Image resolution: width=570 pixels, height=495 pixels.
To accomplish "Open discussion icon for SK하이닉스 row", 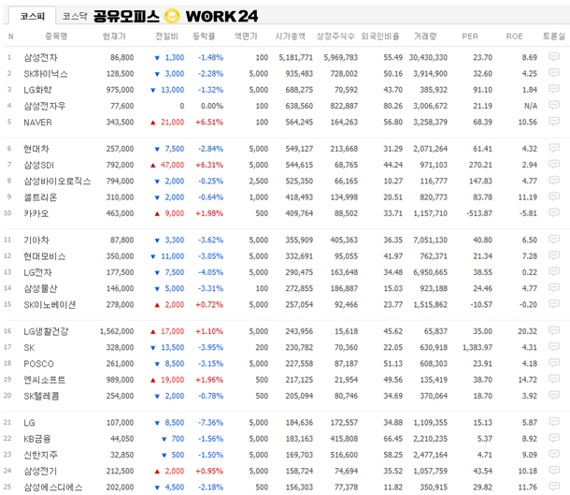I will [553, 73].
